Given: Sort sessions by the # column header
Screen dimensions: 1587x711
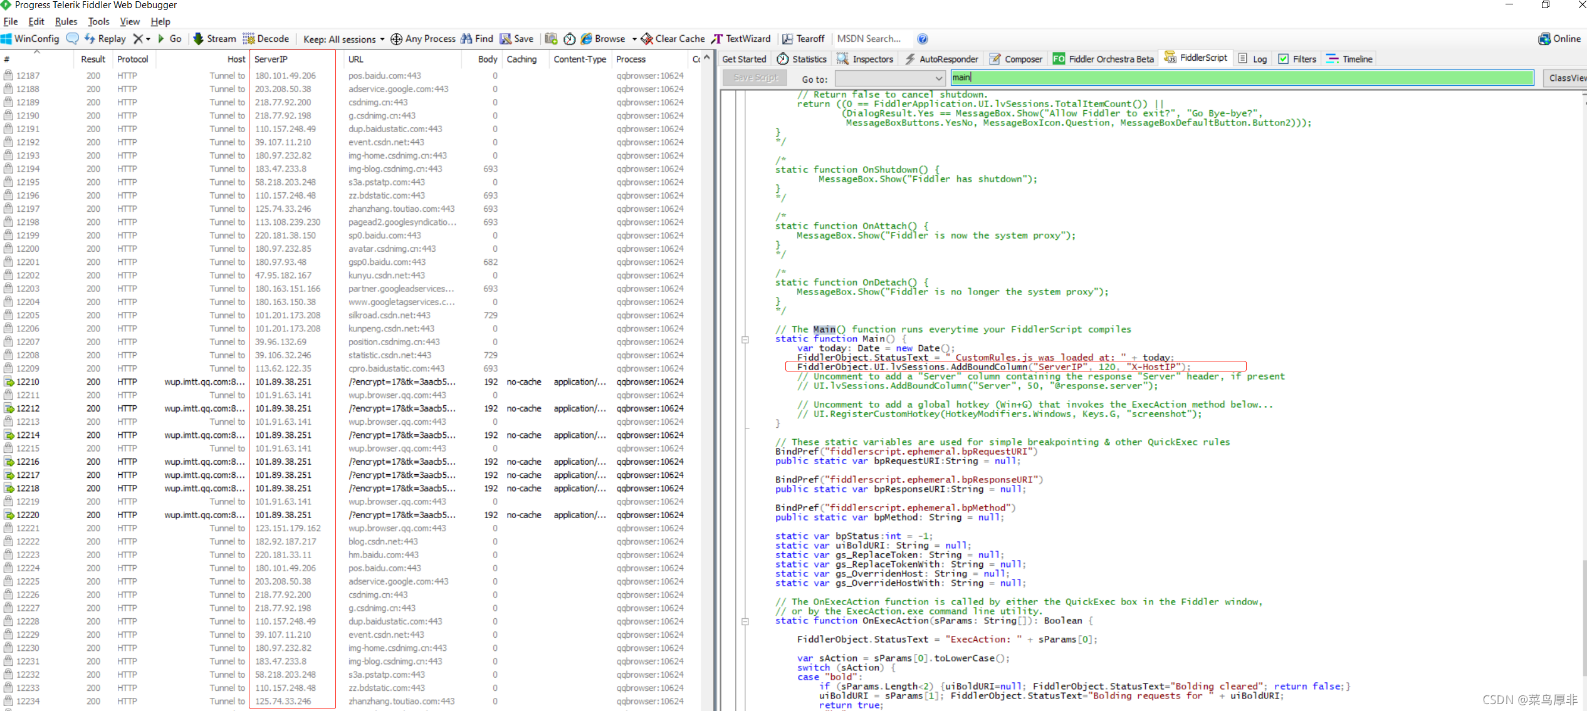Looking at the screenshot, I should [38, 59].
